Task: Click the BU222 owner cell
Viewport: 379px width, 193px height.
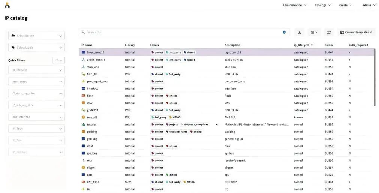Action: [x=329, y=175]
